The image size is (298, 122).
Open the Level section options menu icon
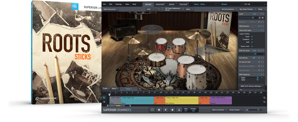pos(261,14)
